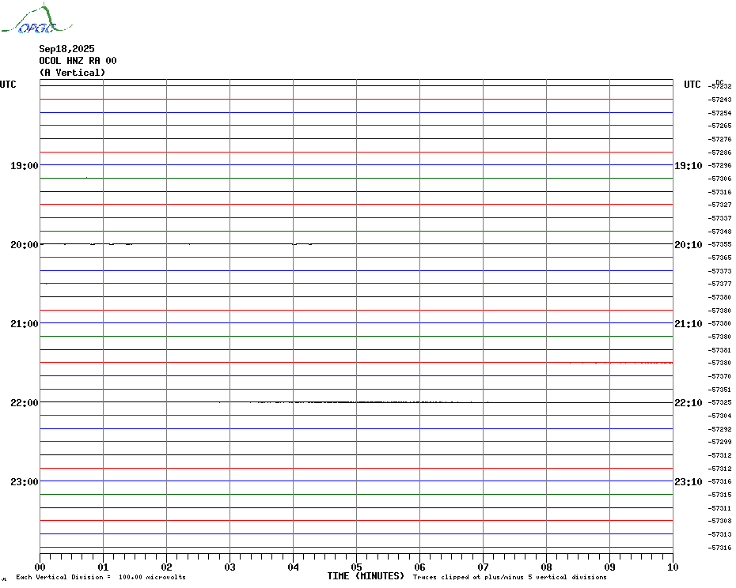Screen dimensions: 736x588
Task: Click the 'Each Vertical Division = 100.00 microvolts' note
Action: tap(101, 577)
